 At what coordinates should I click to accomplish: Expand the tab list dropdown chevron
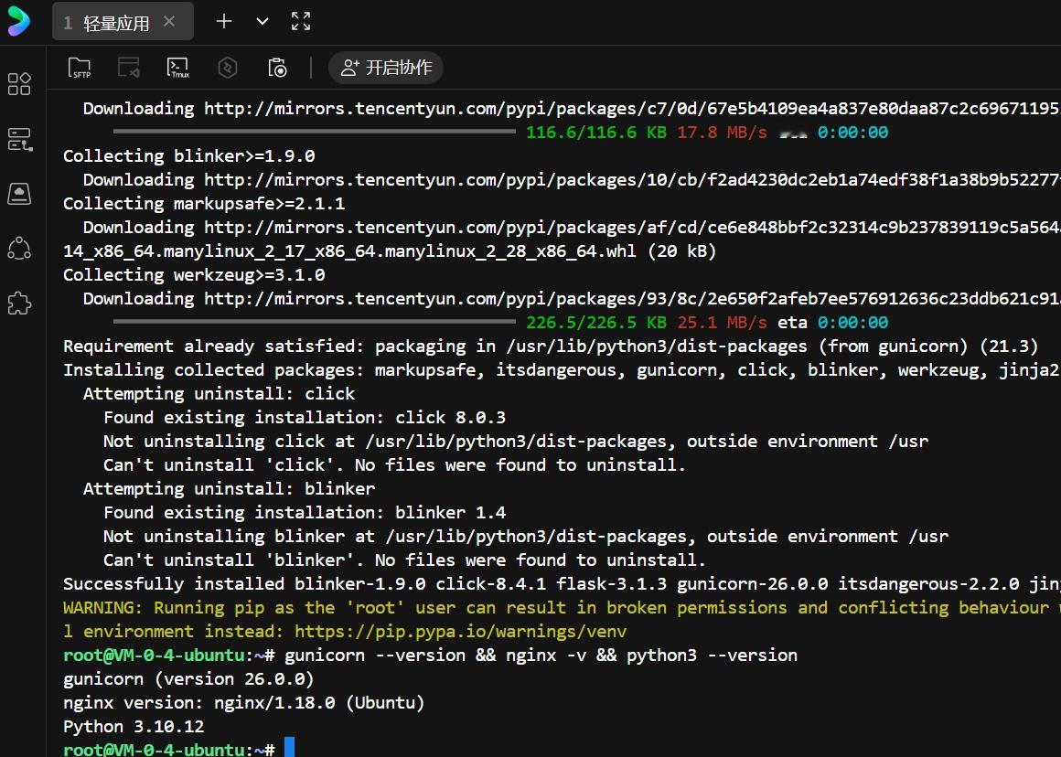(263, 22)
